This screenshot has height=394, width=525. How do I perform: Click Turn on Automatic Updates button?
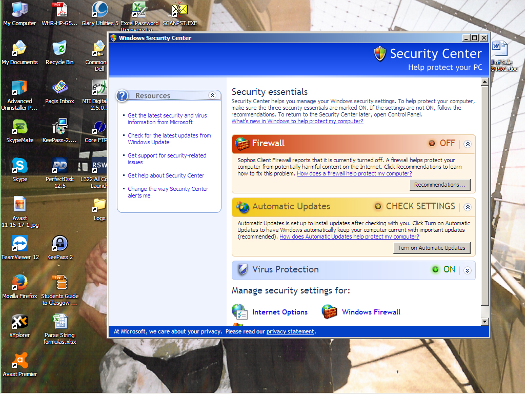pyautogui.click(x=432, y=248)
